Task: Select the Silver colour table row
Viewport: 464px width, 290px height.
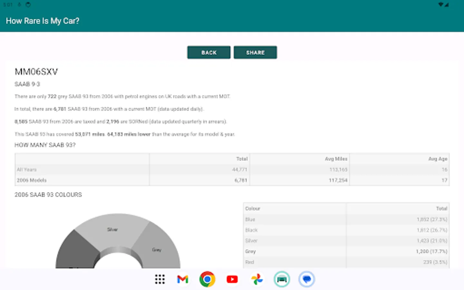Action: click(x=346, y=241)
